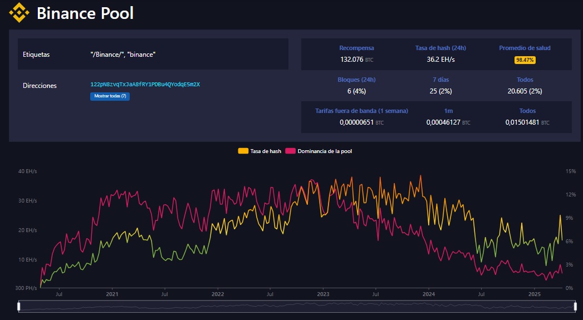Select the Recompensa stat heading

tap(356, 48)
